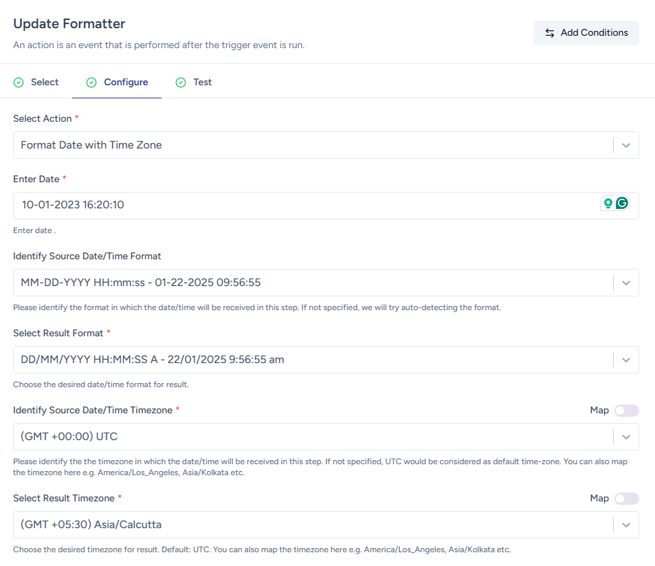
Task: Switch to the Test tab
Action: 202,83
